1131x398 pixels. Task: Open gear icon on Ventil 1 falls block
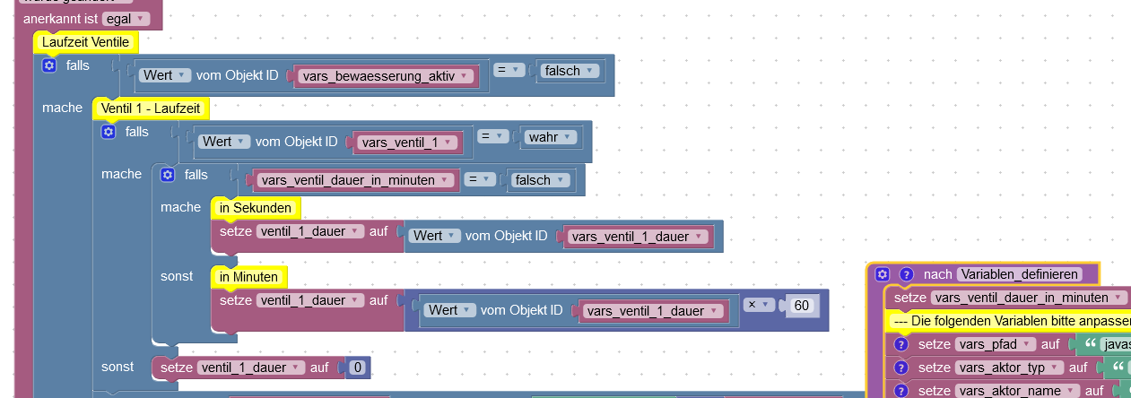pyautogui.click(x=109, y=132)
